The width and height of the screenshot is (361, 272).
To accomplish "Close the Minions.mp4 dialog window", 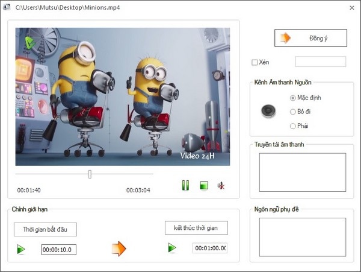I will click(352, 8).
